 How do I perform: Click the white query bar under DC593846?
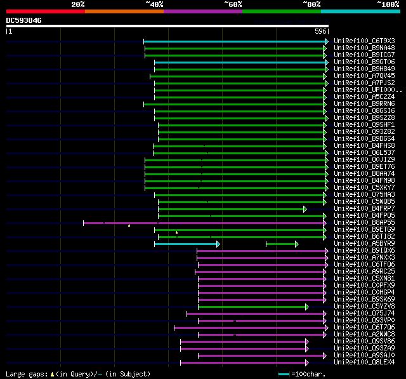tap(167, 26)
